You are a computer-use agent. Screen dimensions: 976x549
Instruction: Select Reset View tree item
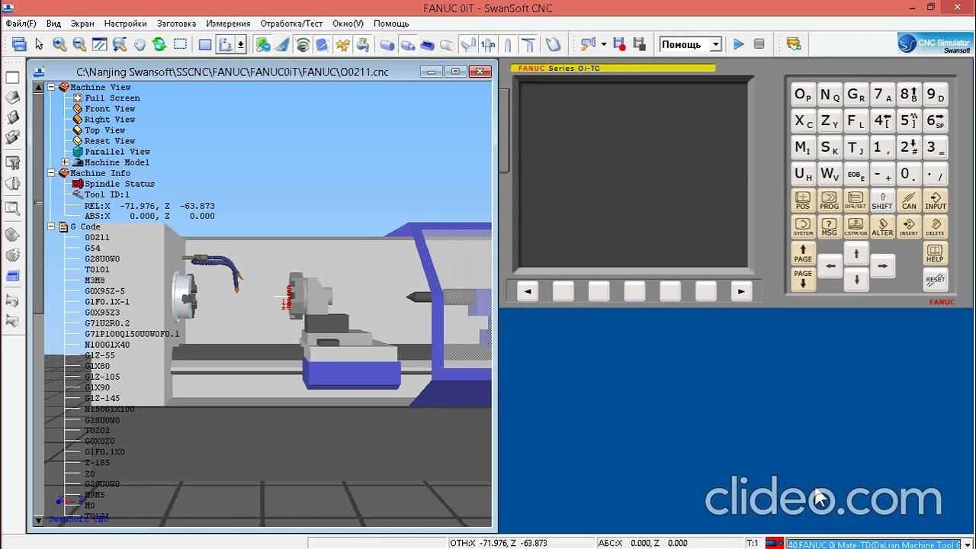110,140
